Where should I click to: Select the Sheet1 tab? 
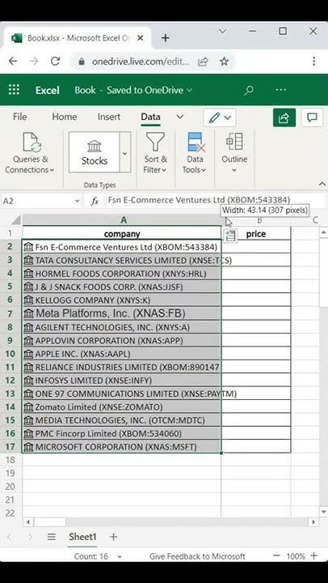tap(82, 537)
